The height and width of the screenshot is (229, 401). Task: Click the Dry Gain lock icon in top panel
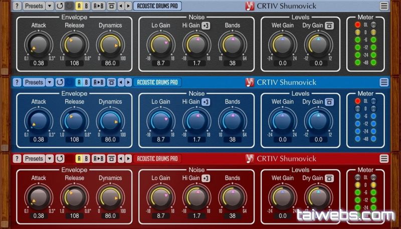[x=329, y=25]
